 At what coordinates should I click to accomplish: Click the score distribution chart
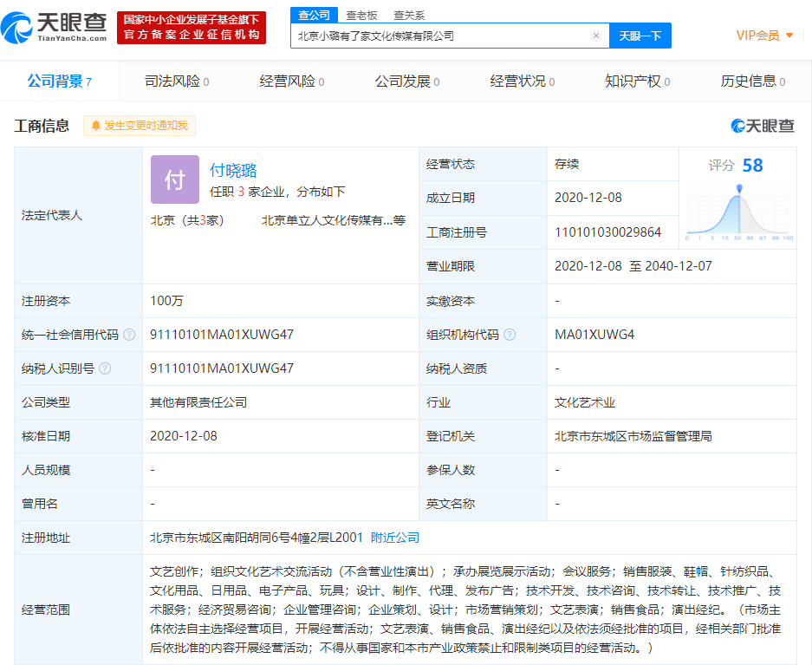739,212
